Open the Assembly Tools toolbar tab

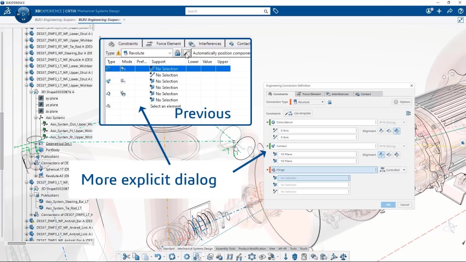[x=226, y=248]
